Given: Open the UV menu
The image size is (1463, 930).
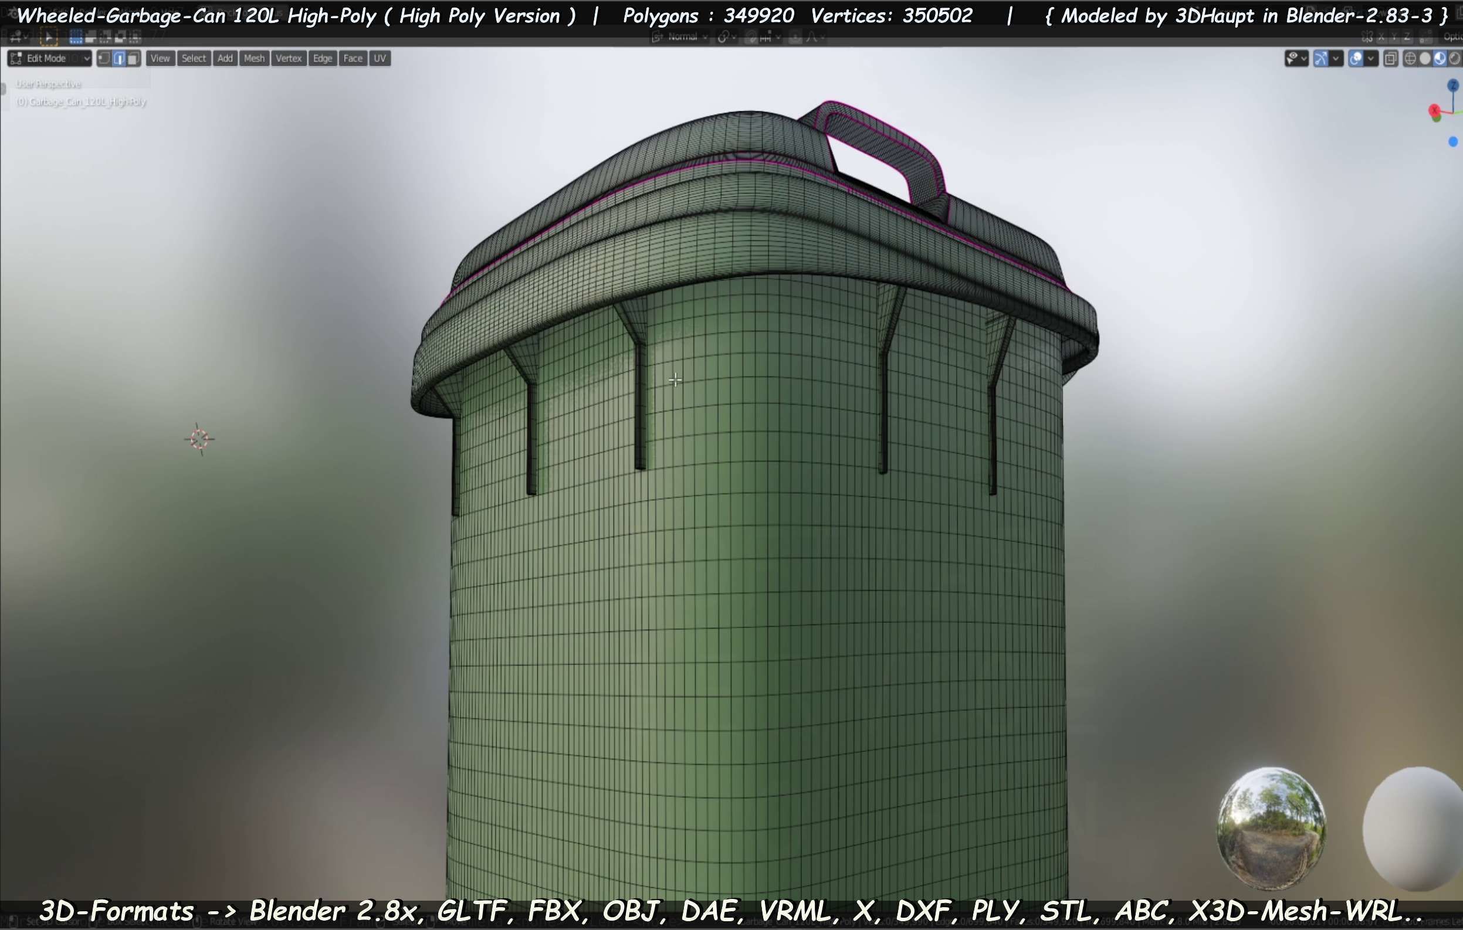Looking at the screenshot, I should coord(380,58).
